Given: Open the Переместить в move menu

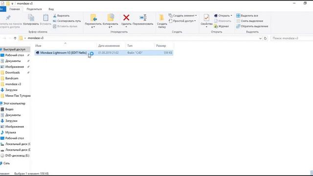Looking at the screenshot, I should tap(93, 21).
